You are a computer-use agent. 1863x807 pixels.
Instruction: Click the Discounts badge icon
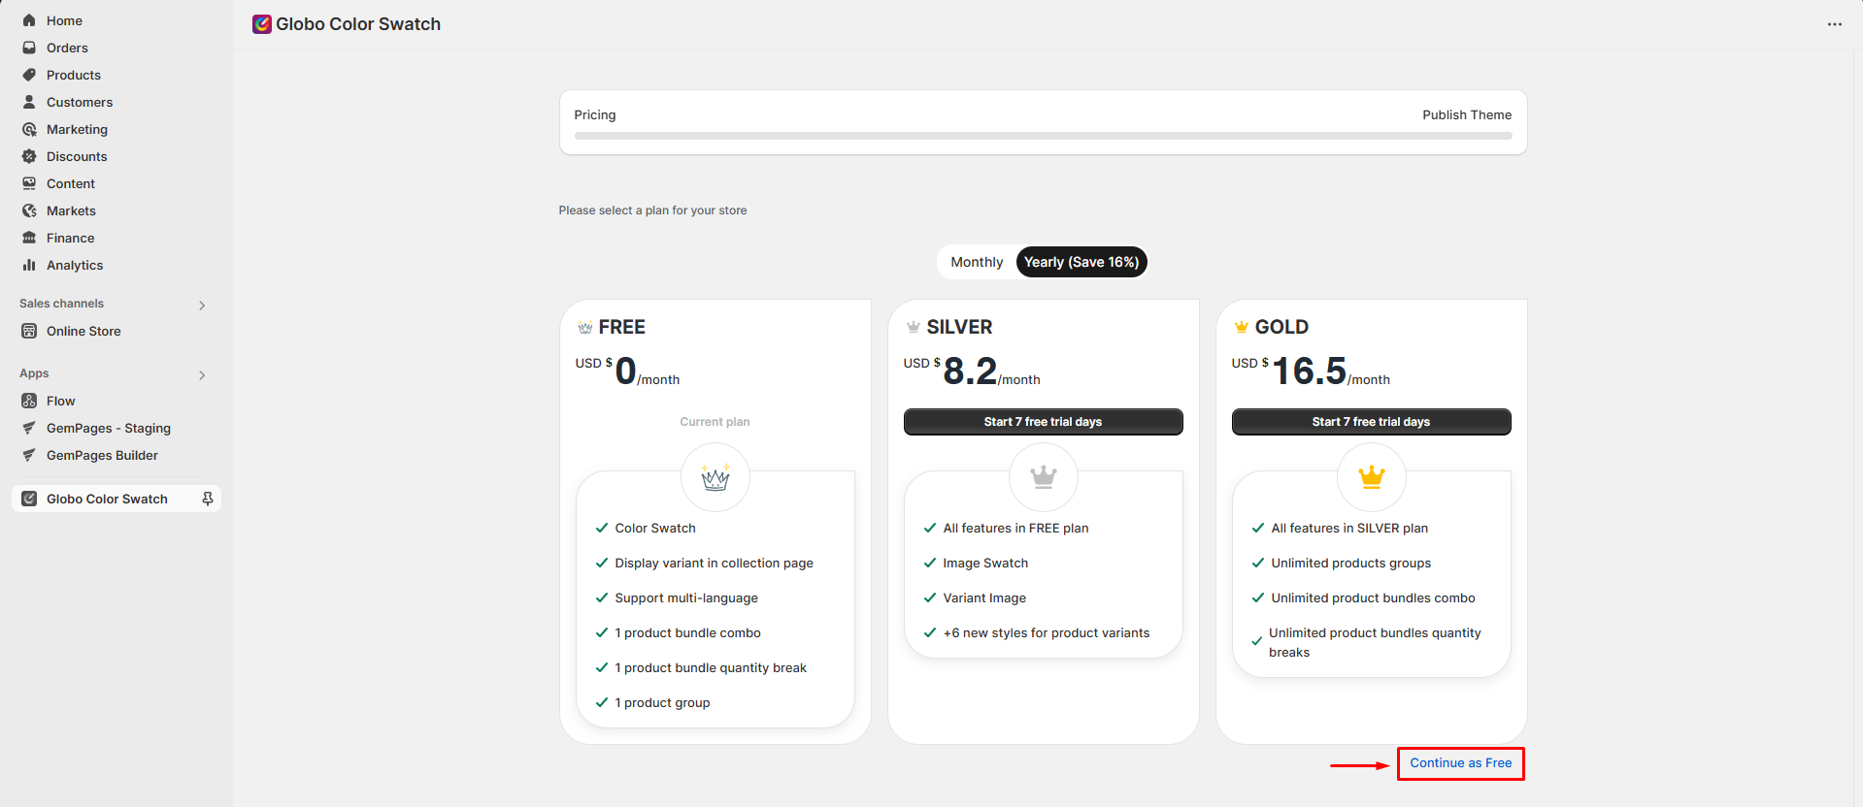(x=29, y=156)
